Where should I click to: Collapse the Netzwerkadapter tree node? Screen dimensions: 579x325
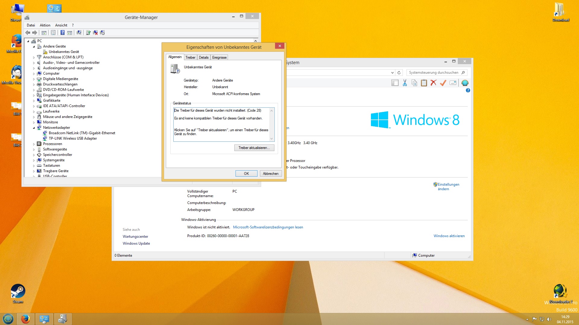pos(34,128)
